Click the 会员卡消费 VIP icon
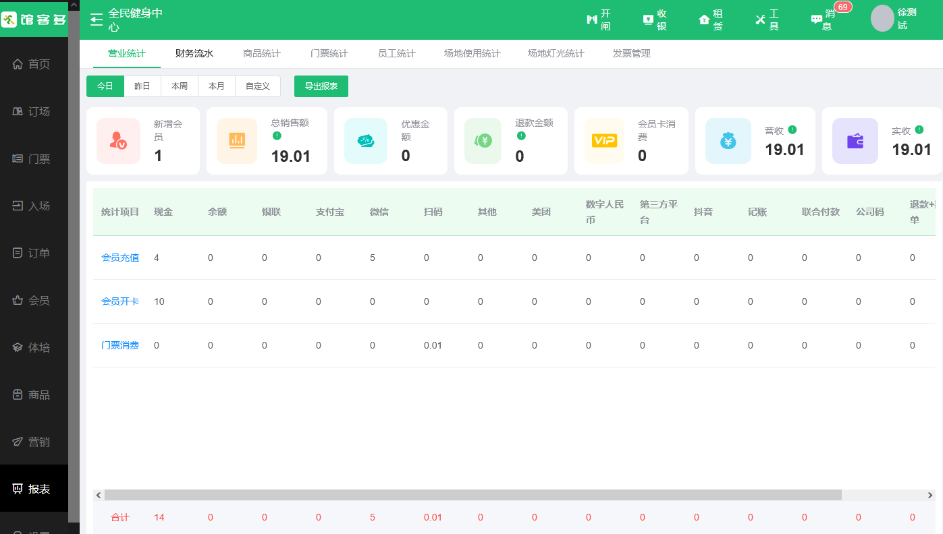 (x=605, y=141)
